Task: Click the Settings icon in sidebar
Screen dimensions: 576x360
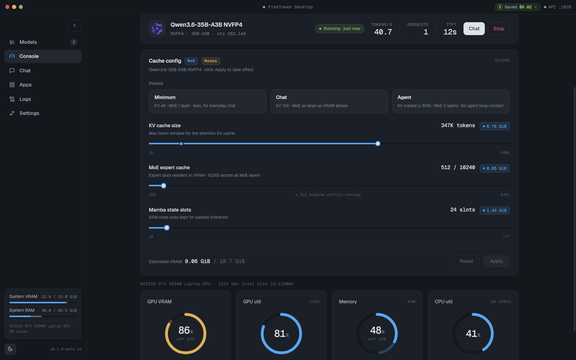Action: pyautogui.click(x=12, y=113)
